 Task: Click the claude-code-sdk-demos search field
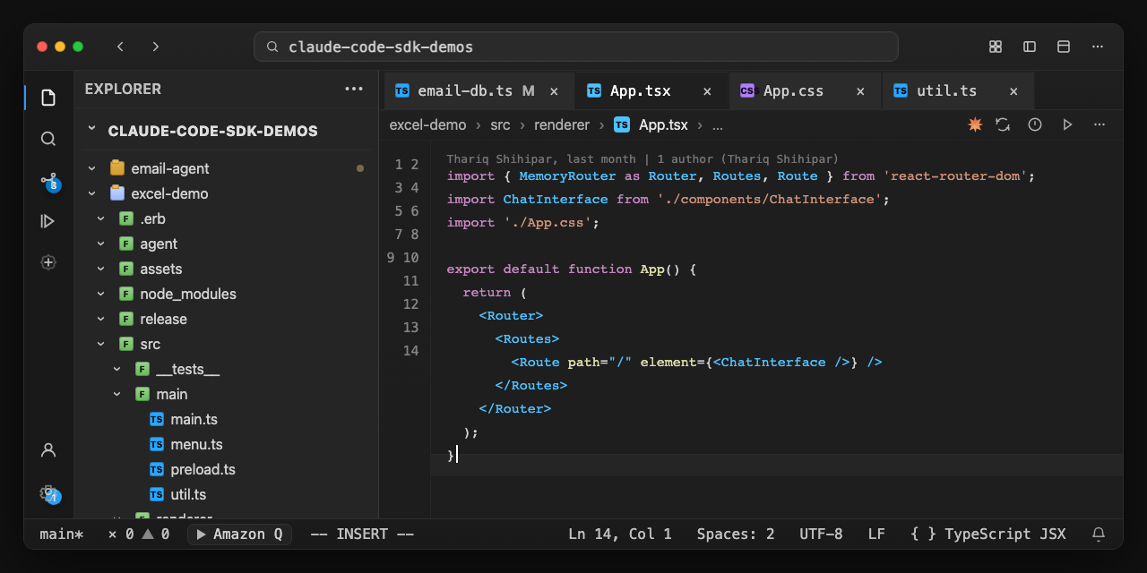(575, 47)
